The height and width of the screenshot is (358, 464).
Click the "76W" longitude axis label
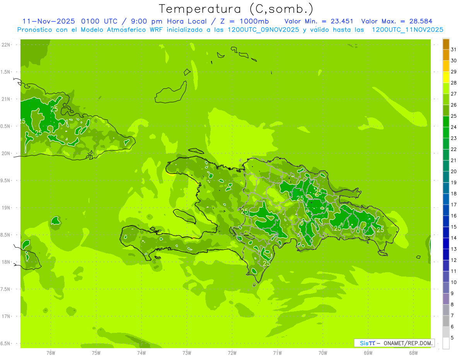(x=51, y=353)
